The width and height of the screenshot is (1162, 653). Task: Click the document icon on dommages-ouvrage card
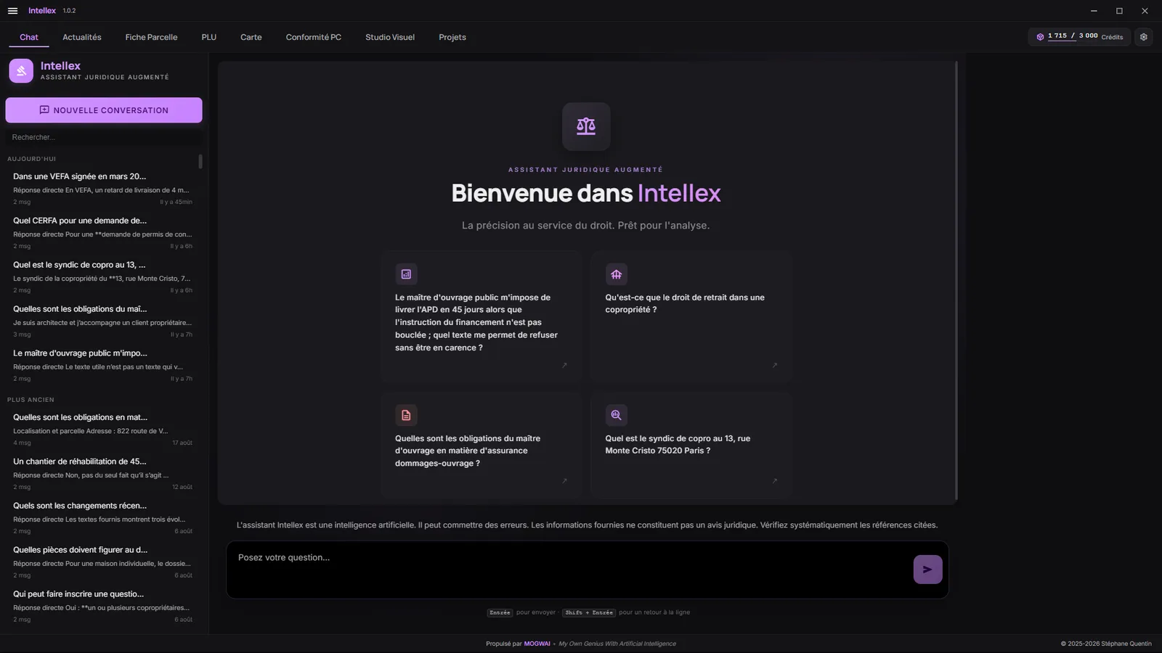406,415
